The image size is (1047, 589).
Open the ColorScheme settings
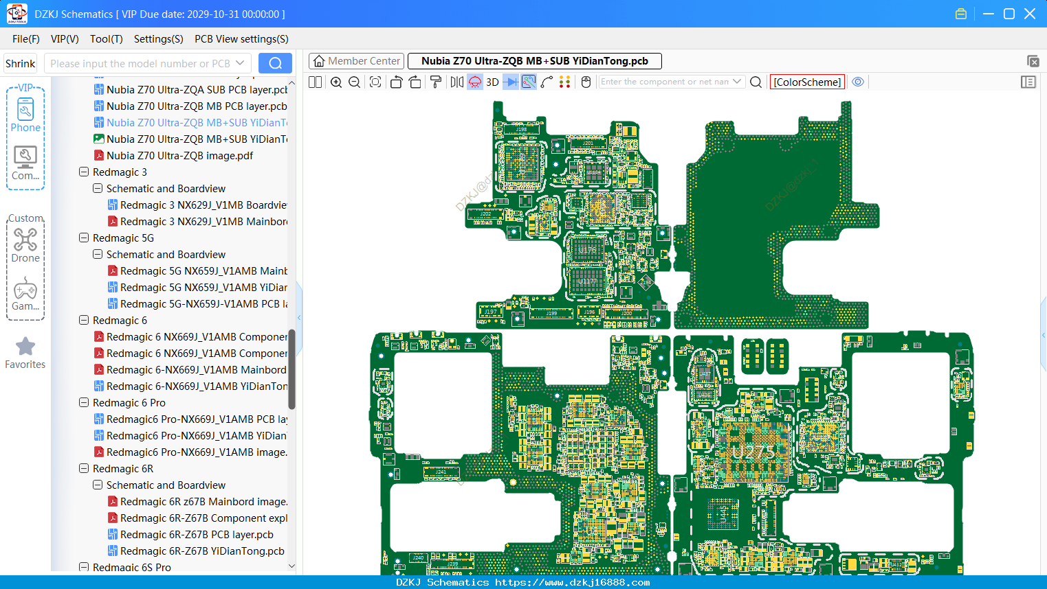[x=808, y=82]
